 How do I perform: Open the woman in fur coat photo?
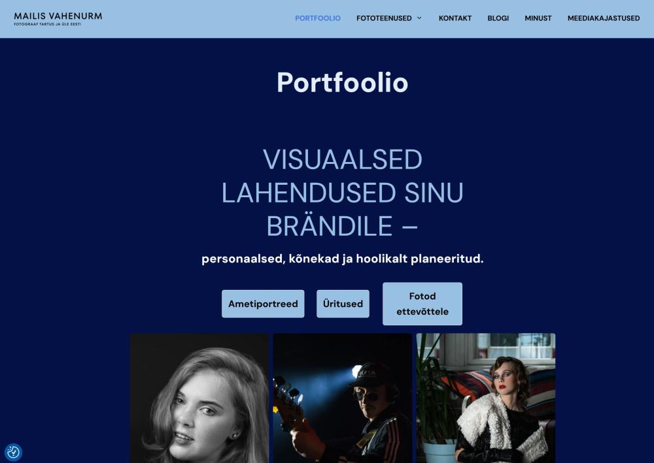click(486, 398)
